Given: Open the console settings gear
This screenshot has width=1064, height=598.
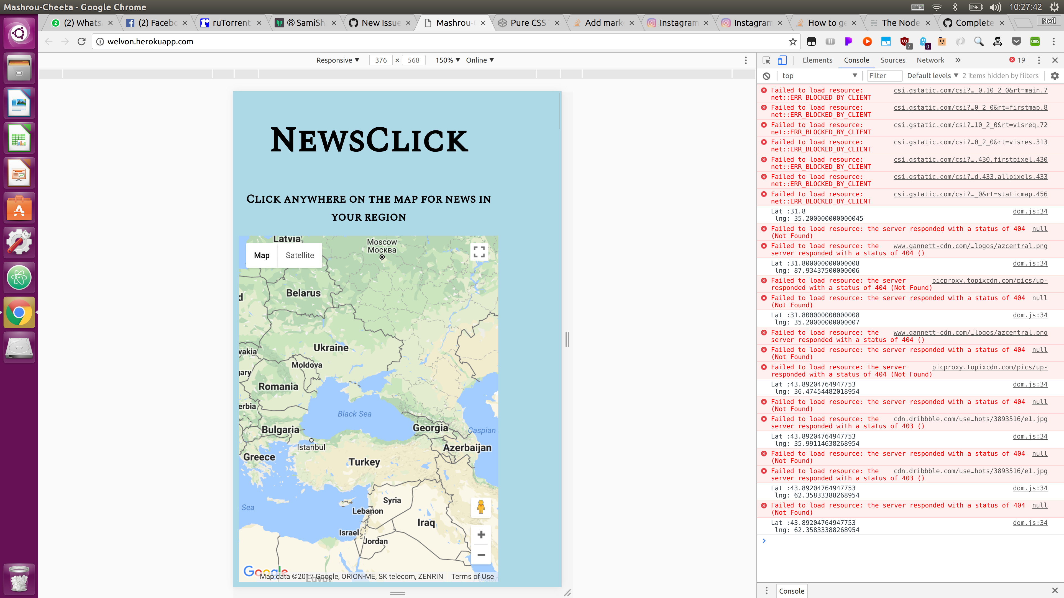Looking at the screenshot, I should coord(1055,76).
